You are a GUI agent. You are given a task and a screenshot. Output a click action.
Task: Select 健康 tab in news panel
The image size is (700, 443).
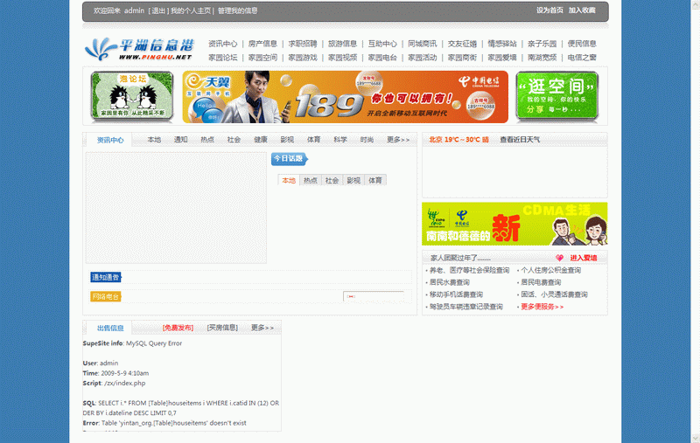click(261, 140)
